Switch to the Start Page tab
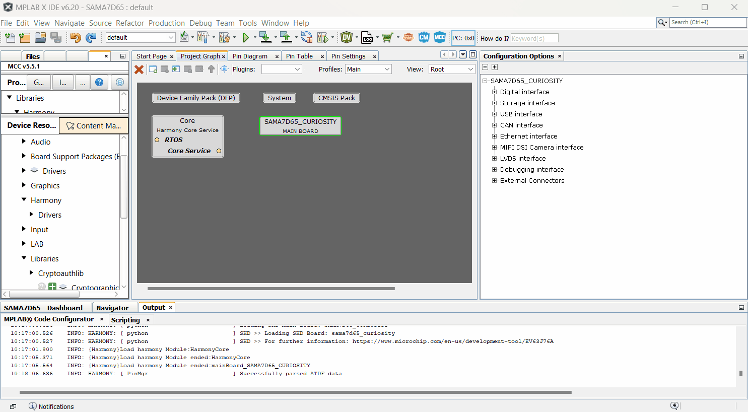 (151, 56)
